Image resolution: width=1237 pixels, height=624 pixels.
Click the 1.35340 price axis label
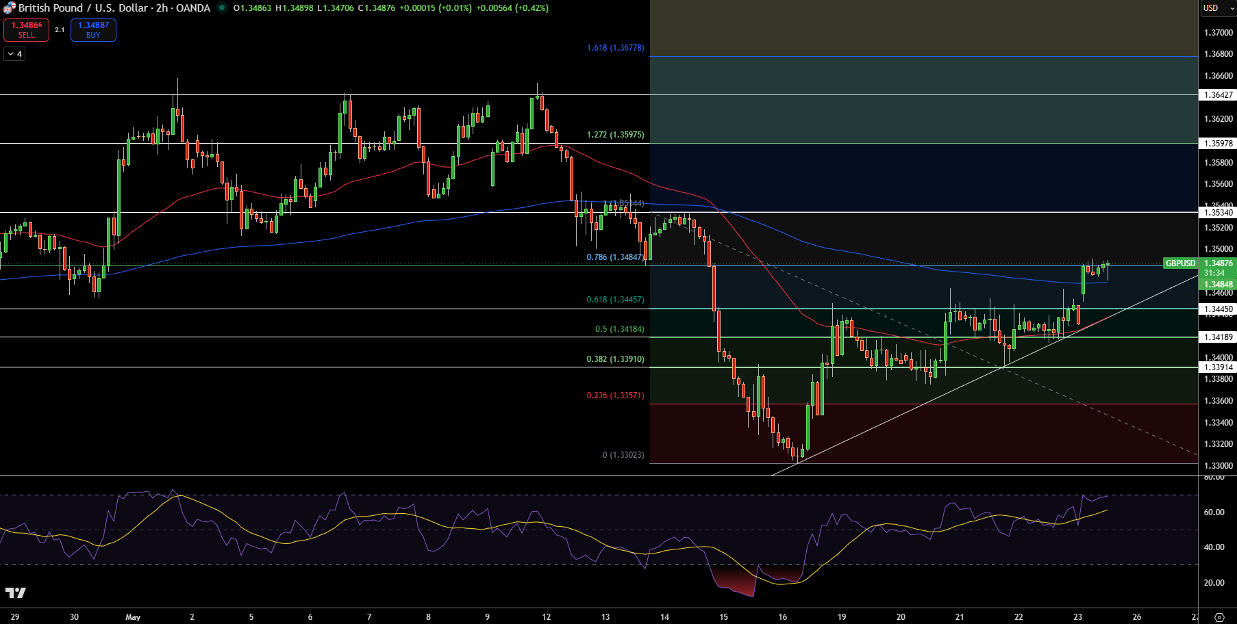(1218, 213)
